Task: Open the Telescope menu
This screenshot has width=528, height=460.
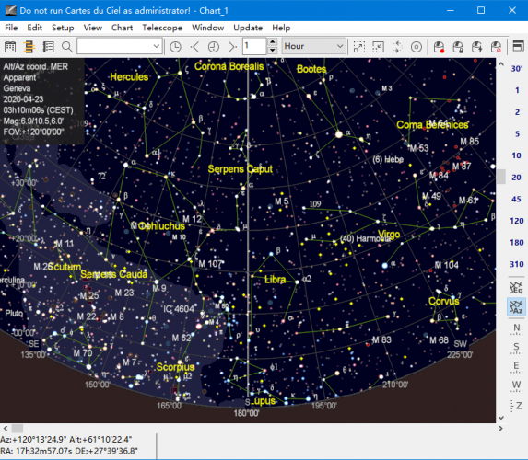Action: pos(162,28)
